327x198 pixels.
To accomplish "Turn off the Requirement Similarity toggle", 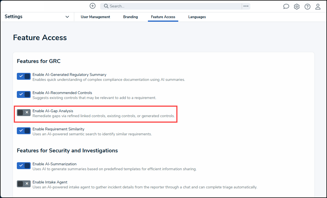I will 24,131.
